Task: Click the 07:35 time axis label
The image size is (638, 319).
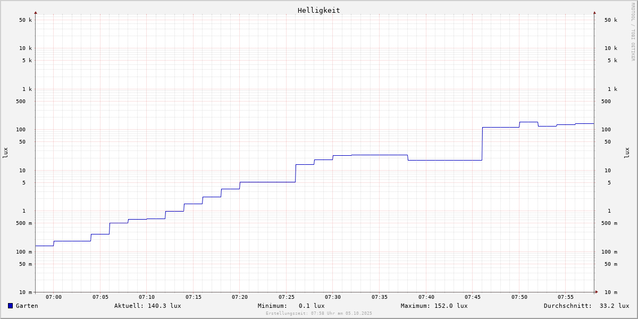Action: 380,297
